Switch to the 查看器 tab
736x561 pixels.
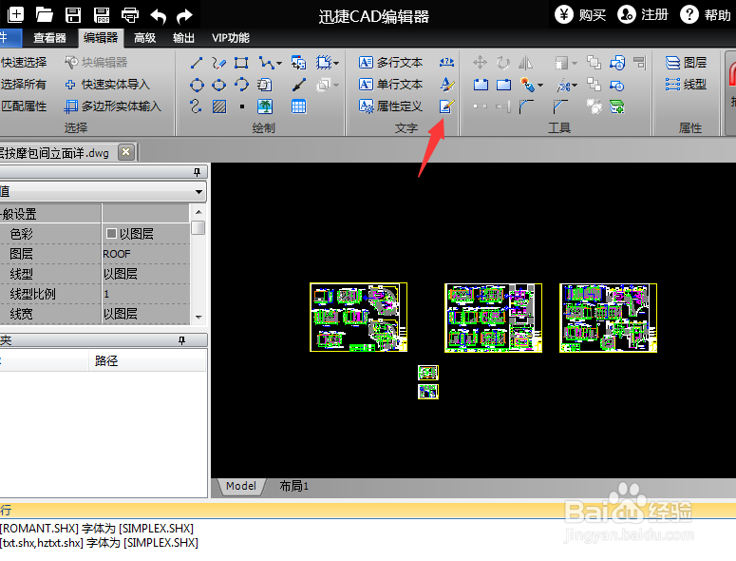coord(49,38)
